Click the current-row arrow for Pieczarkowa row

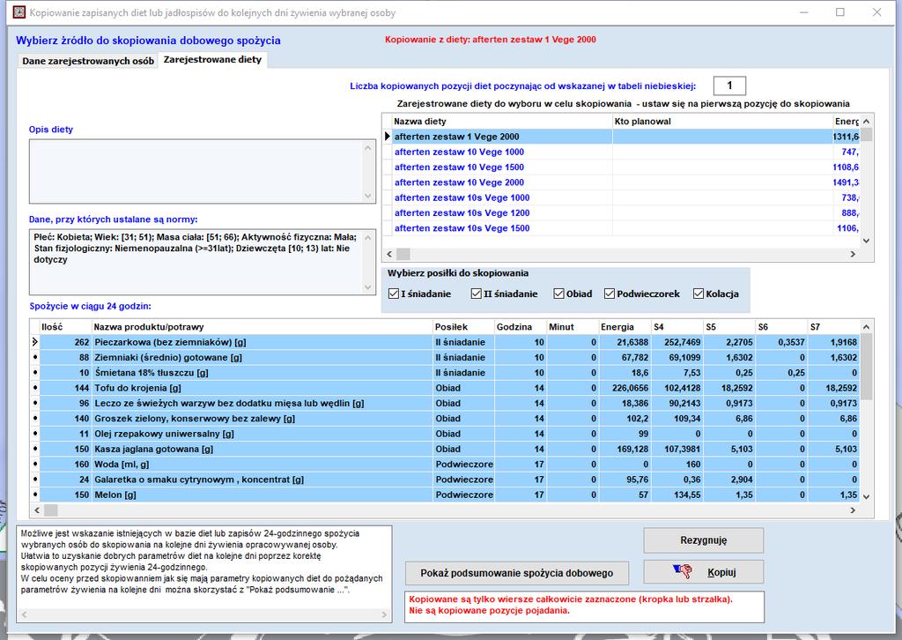(35, 342)
